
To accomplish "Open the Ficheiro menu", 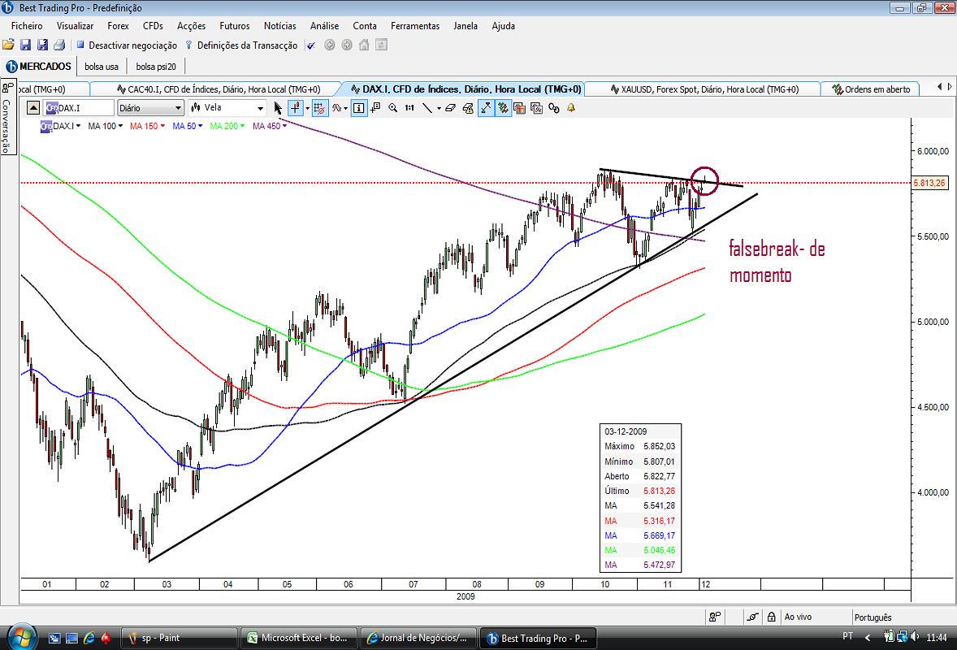I will pyautogui.click(x=27, y=26).
